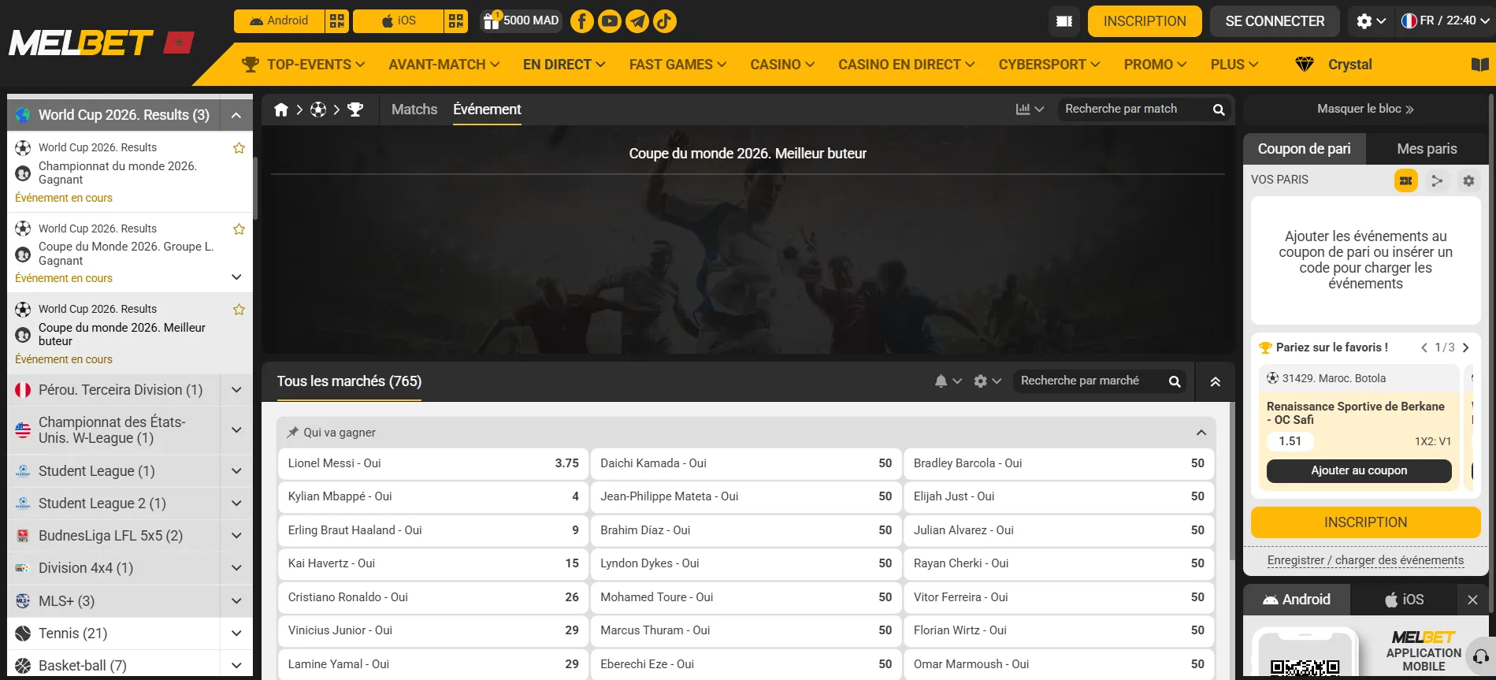Open the statistics chart dropdown

[x=1030, y=109]
